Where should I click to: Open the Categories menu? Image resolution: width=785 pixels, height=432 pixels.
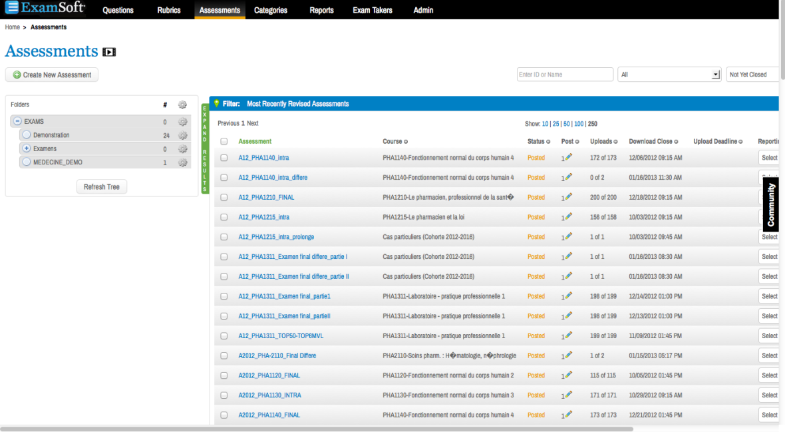tap(270, 10)
